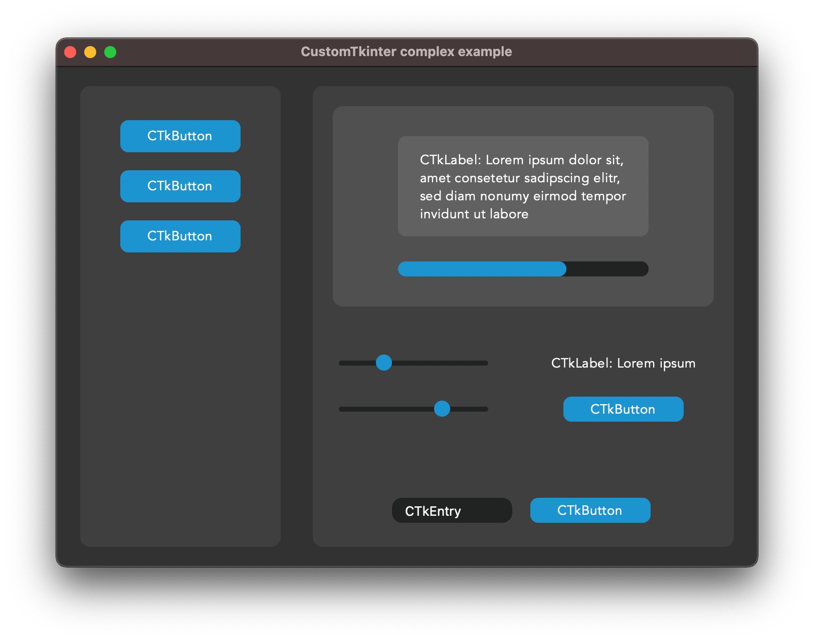Click the window title "CustomTkinter complex example"
The height and width of the screenshot is (641, 814).
(406, 52)
